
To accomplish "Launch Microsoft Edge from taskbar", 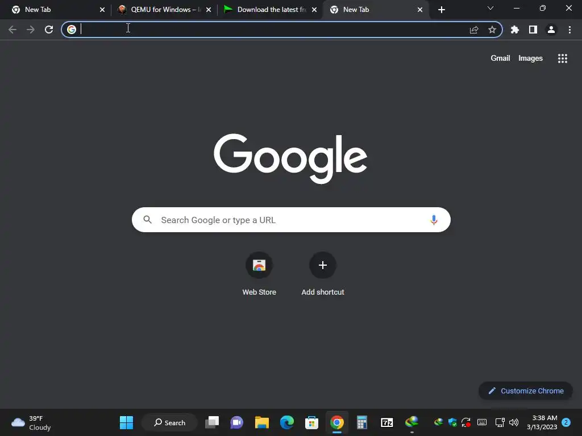I will [x=287, y=422].
